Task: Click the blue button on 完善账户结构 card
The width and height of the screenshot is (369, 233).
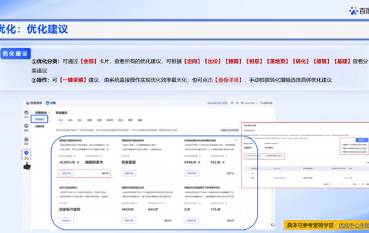Action: pos(66,221)
